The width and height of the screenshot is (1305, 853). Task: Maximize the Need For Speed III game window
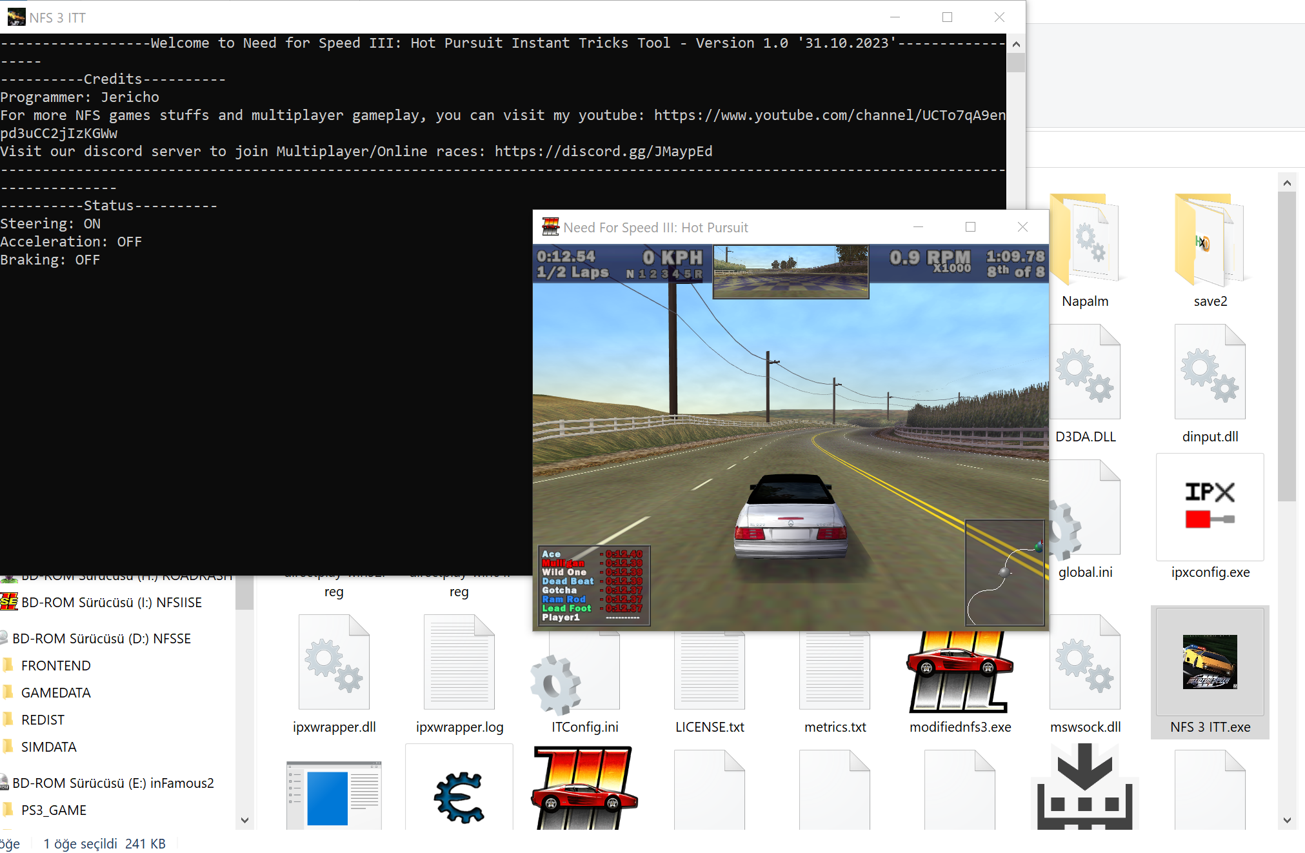click(970, 227)
